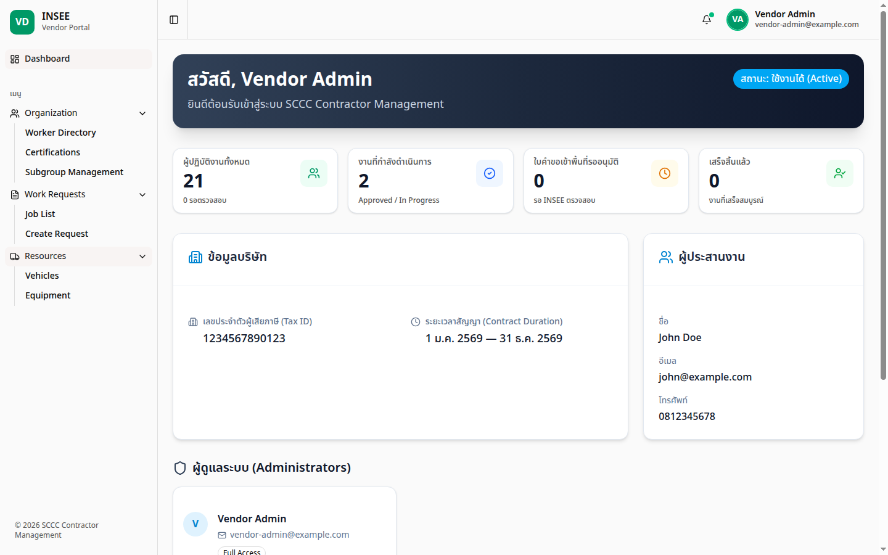Open the Equipment page
The height and width of the screenshot is (555, 888).
[x=47, y=295]
